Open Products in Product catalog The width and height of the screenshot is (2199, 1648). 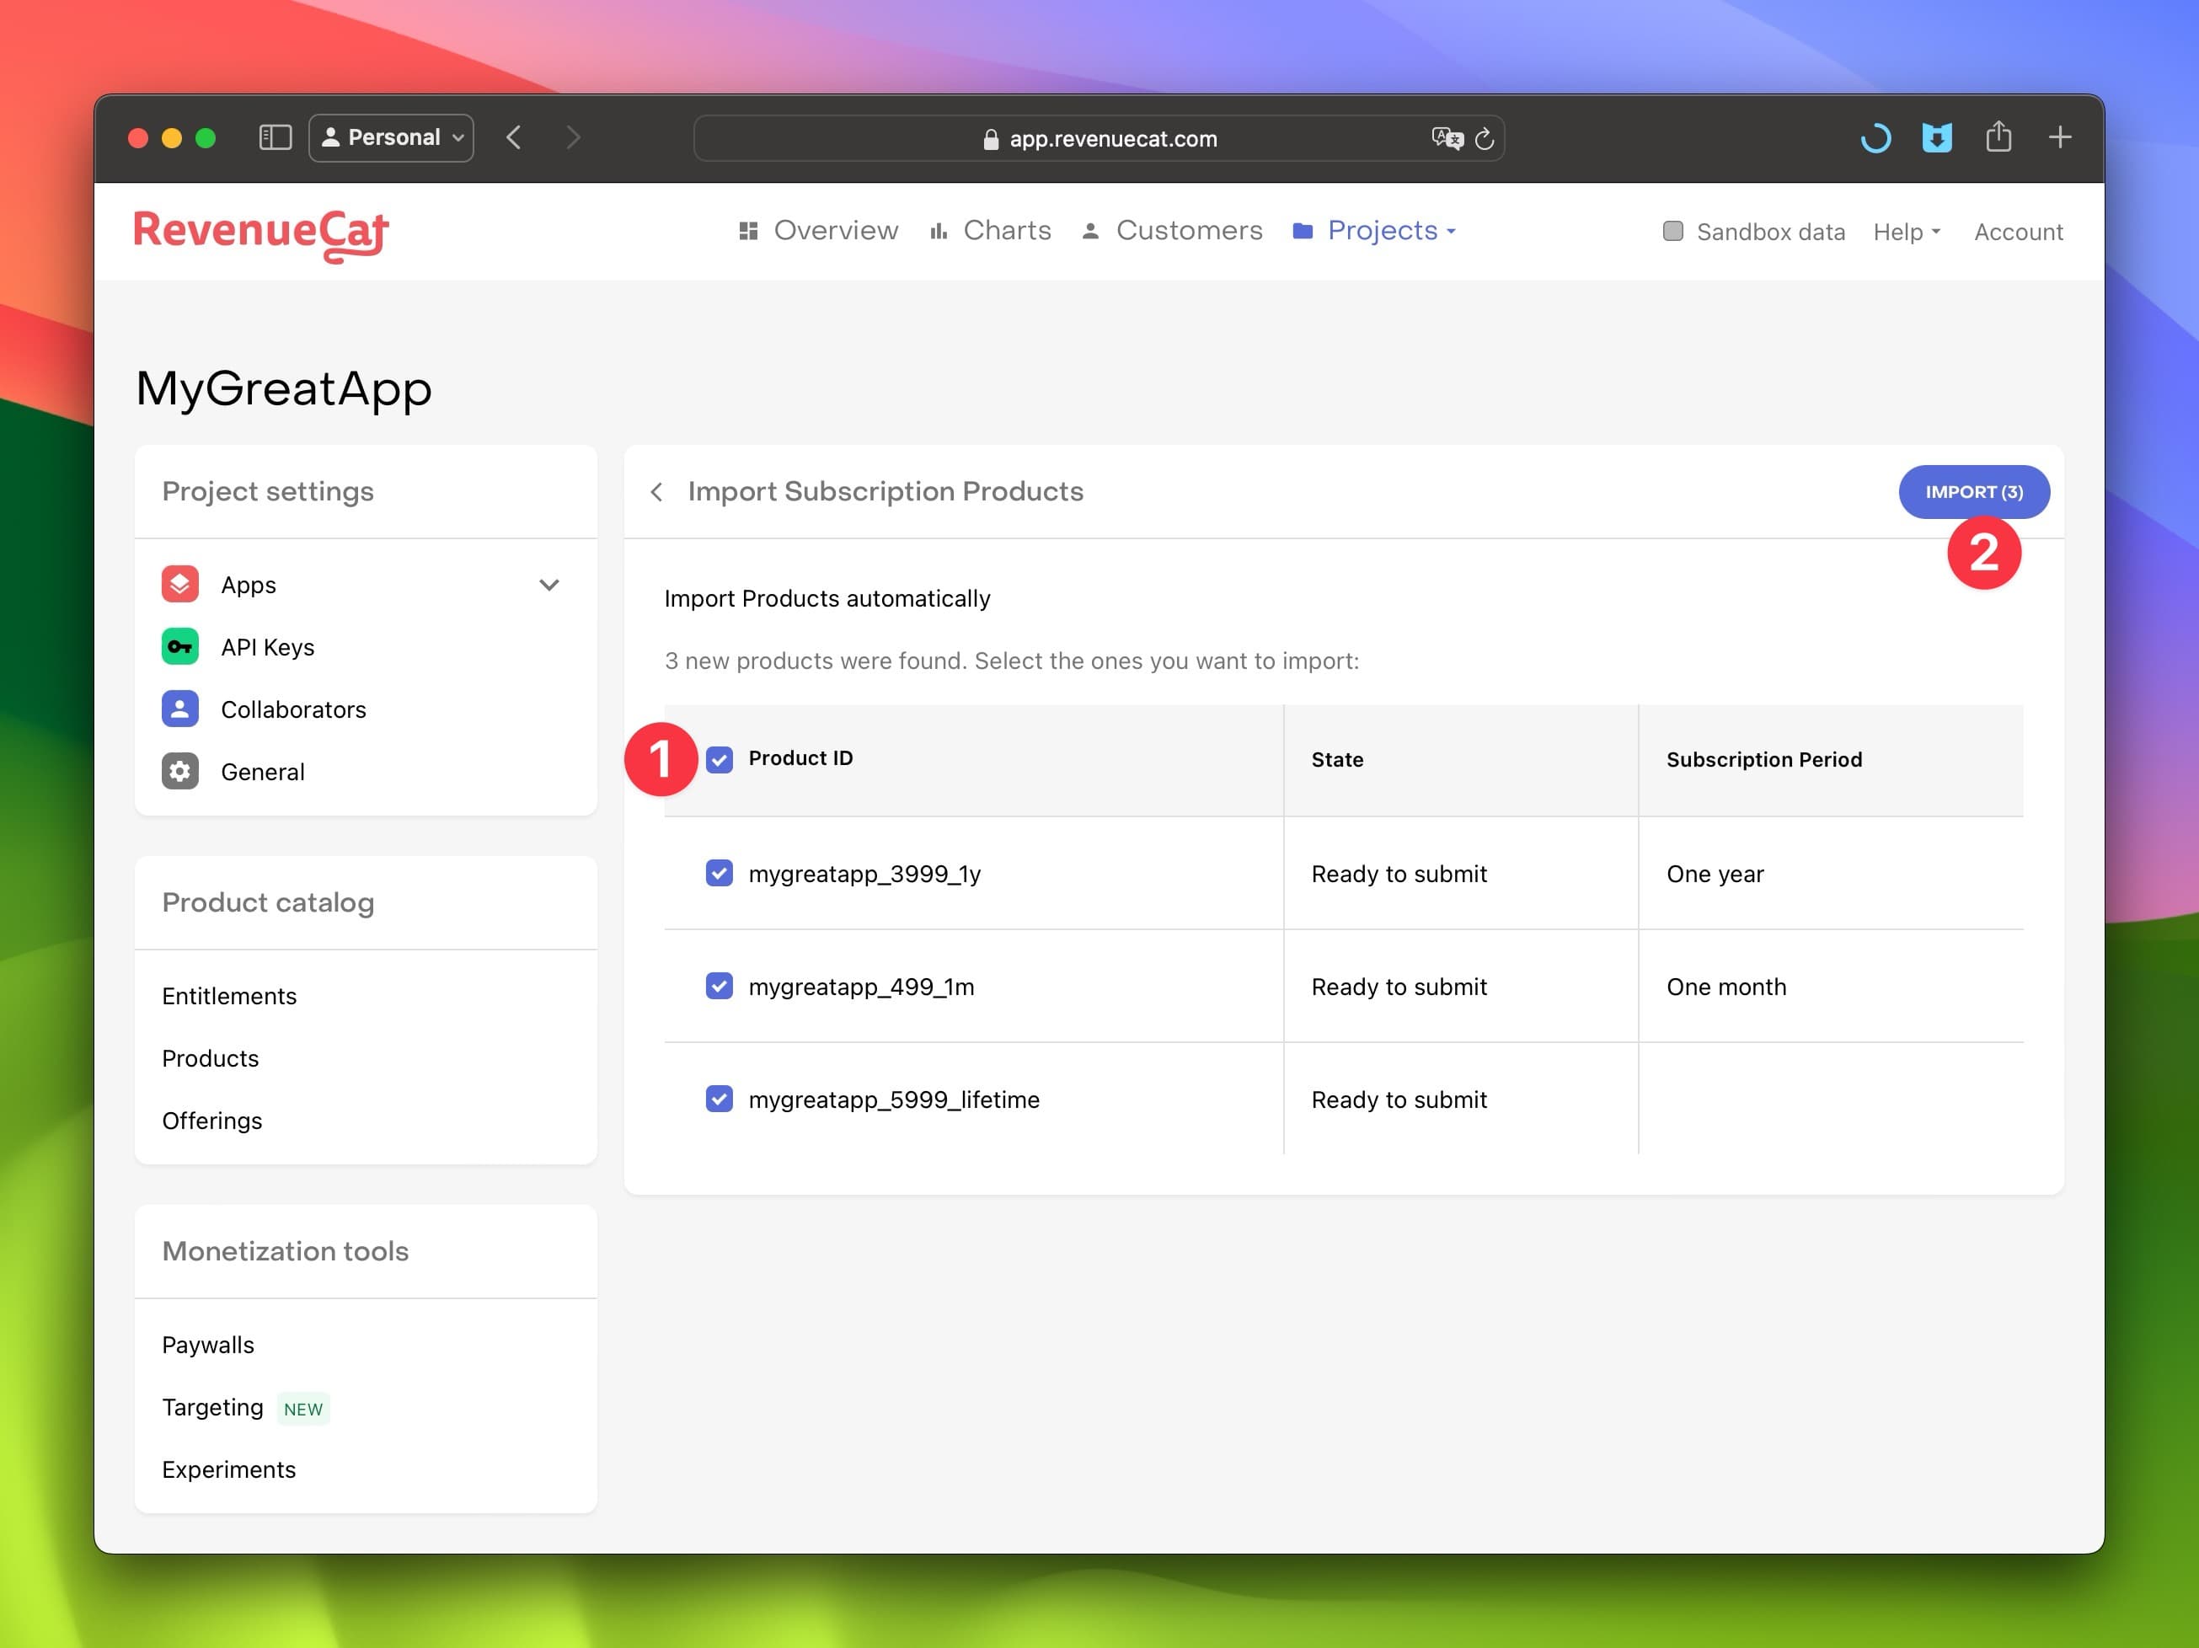coord(210,1058)
